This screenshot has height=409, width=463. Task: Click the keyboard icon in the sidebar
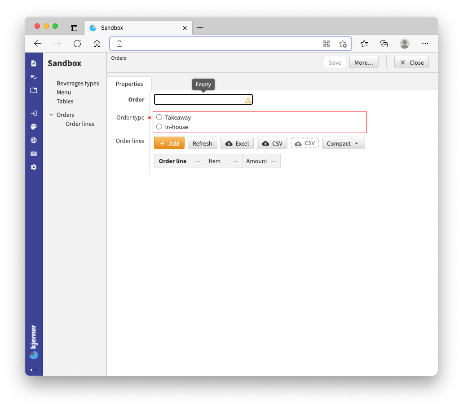34,154
